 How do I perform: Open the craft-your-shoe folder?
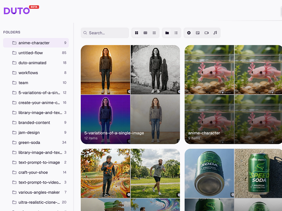36,172
